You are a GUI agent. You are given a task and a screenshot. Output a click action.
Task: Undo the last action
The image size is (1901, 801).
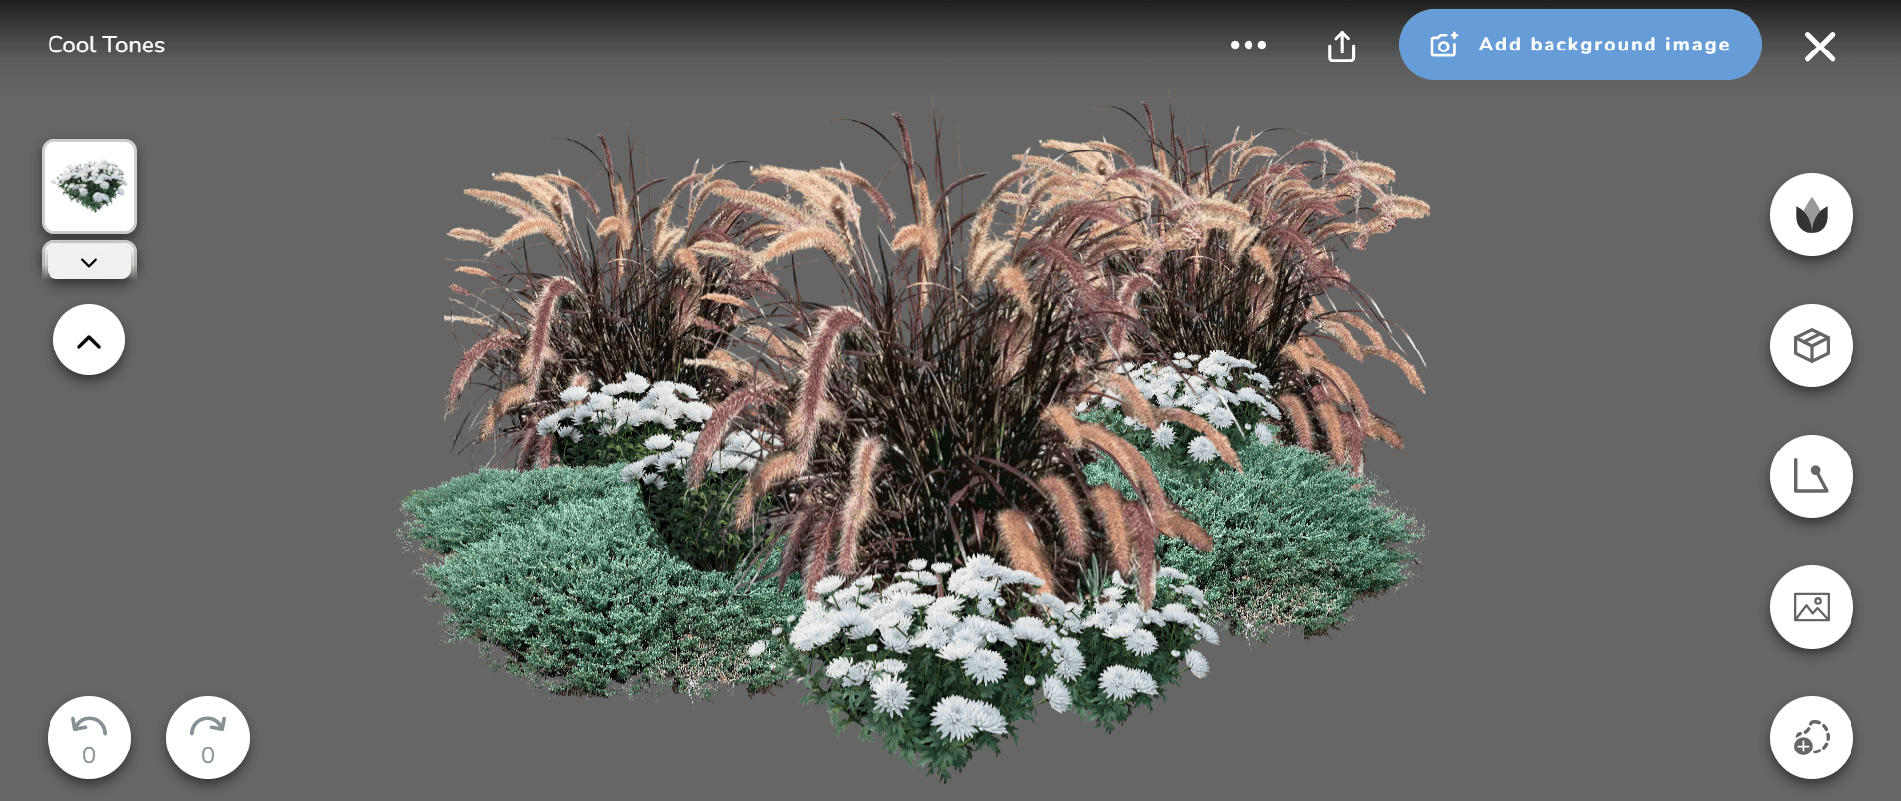[89, 738]
